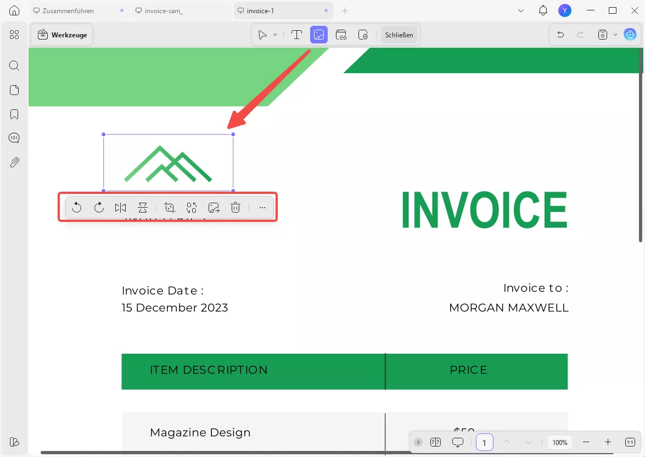645x457 pixels.
Task: Click the 'PRICE' table header
Action: (469, 370)
